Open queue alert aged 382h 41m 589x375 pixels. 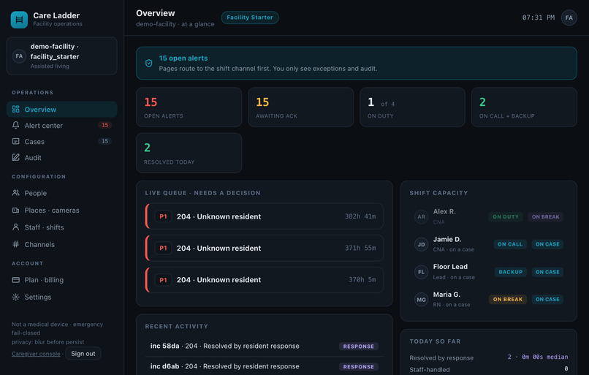[x=265, y=216]
